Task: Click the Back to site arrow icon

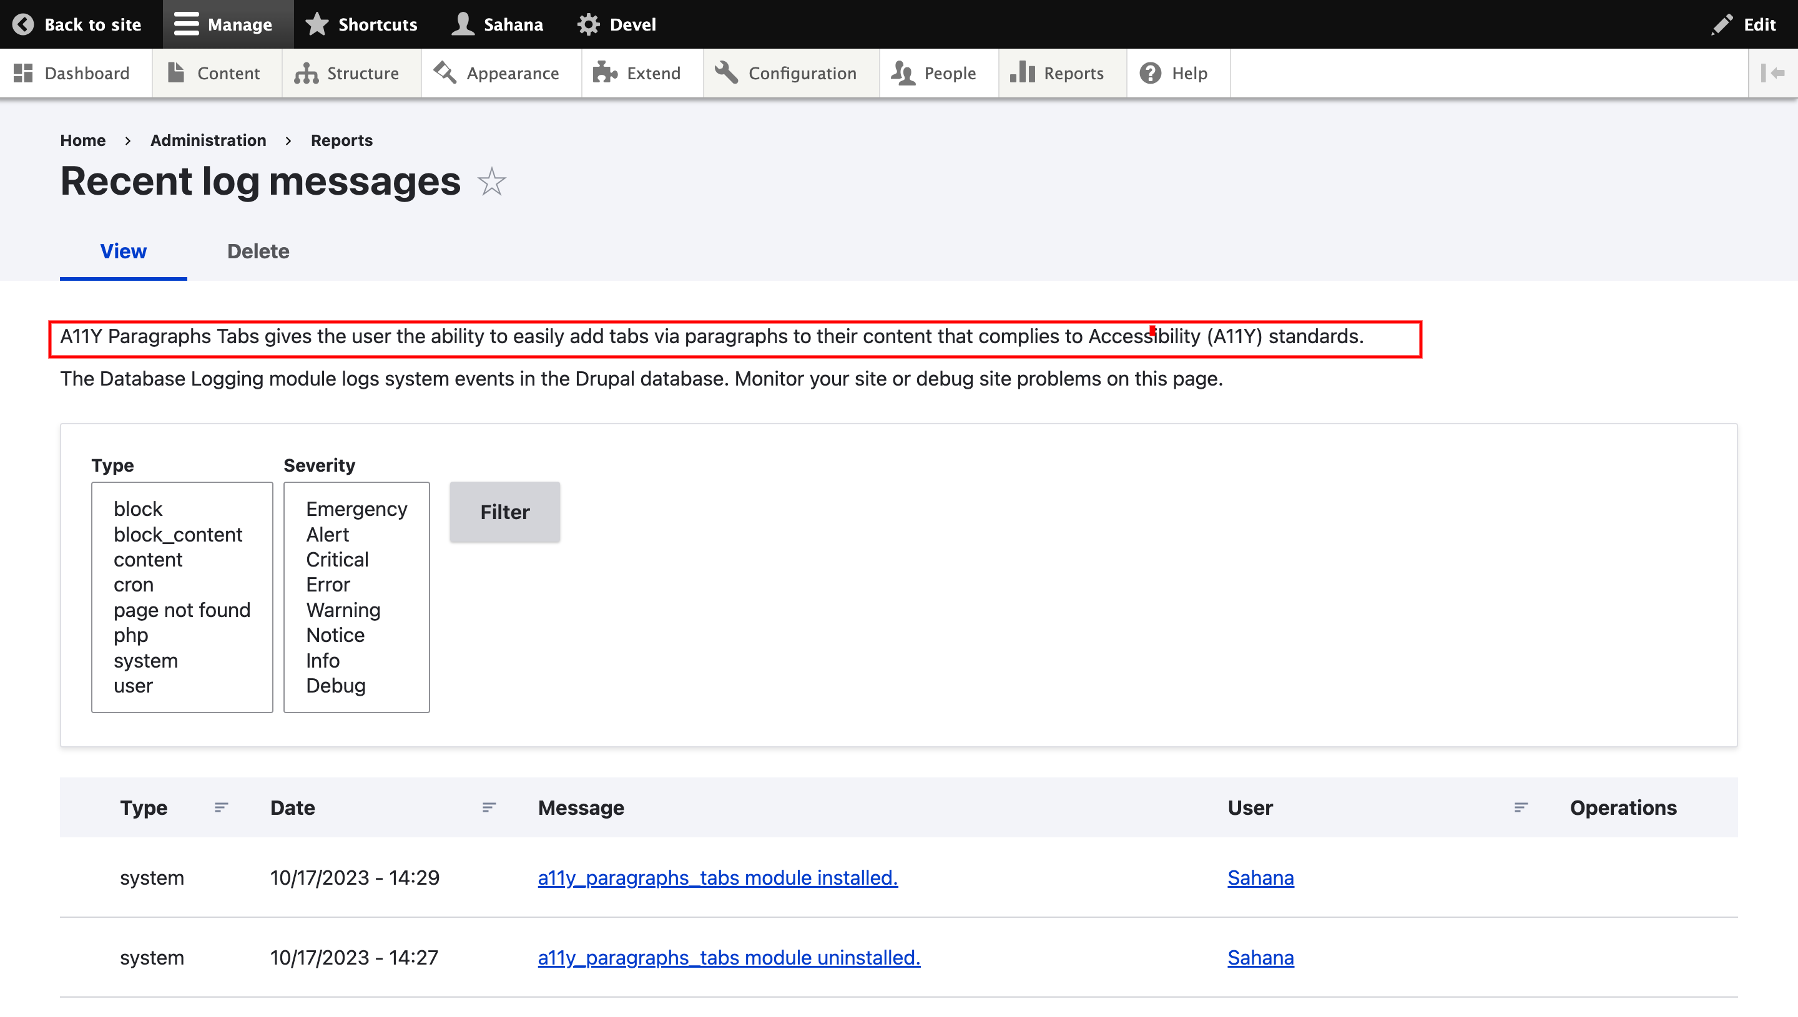Action: point(23,24)
